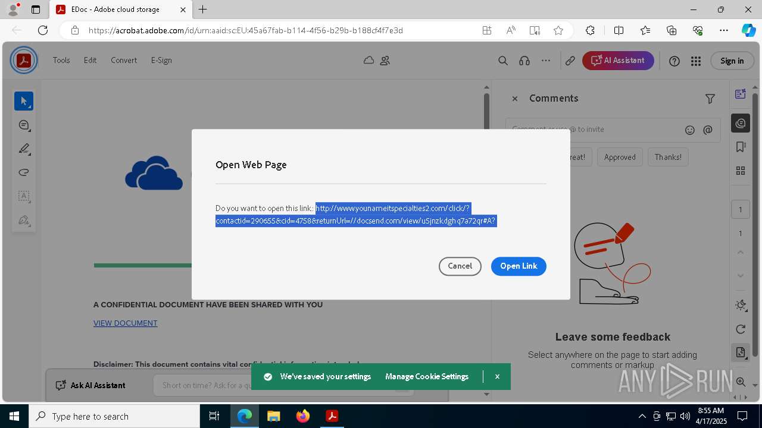
Task: Click the copy link icon
Action: [x=570, y=61]
